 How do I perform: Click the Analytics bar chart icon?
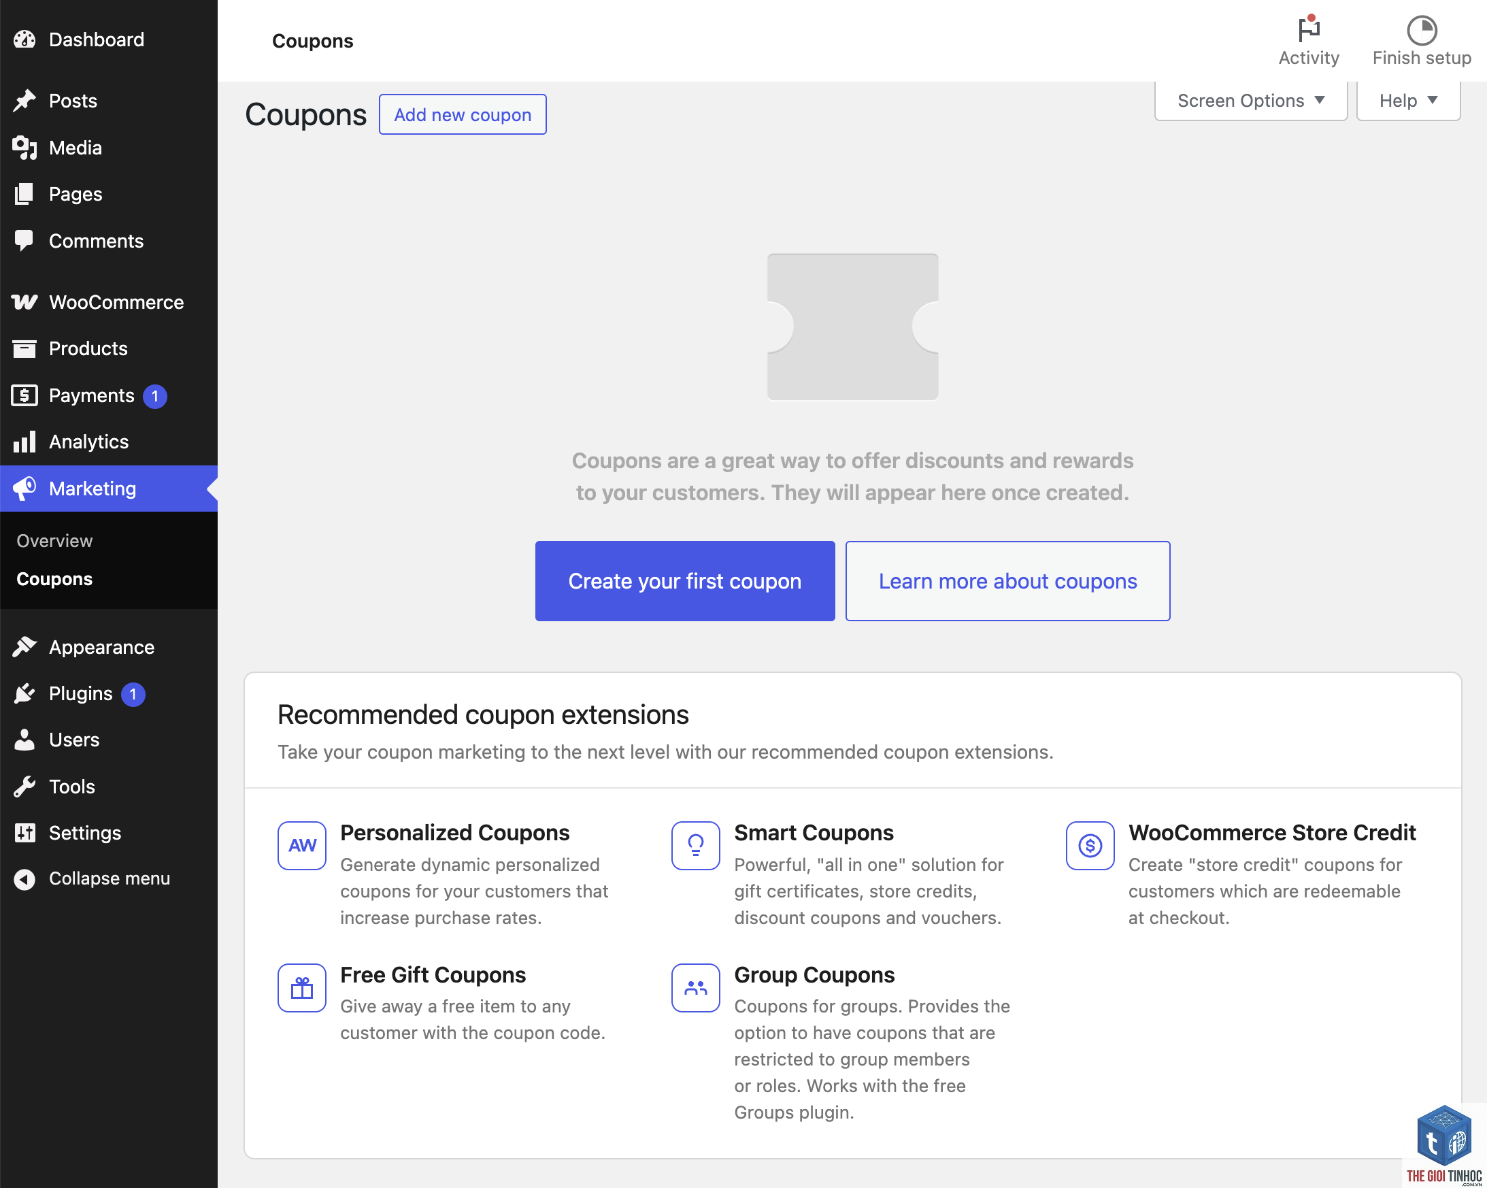coord(24,442)
